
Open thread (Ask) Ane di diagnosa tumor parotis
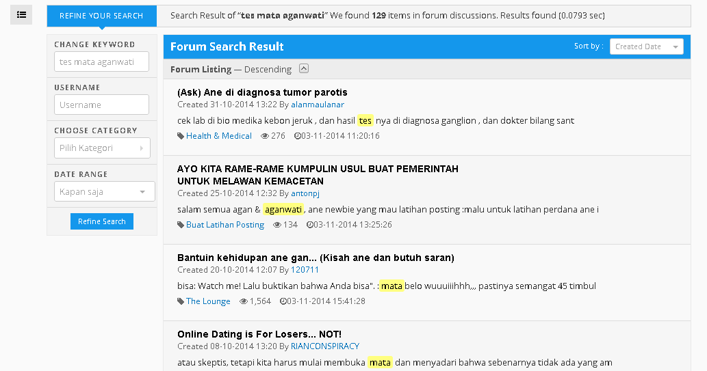tap(262, 92)
